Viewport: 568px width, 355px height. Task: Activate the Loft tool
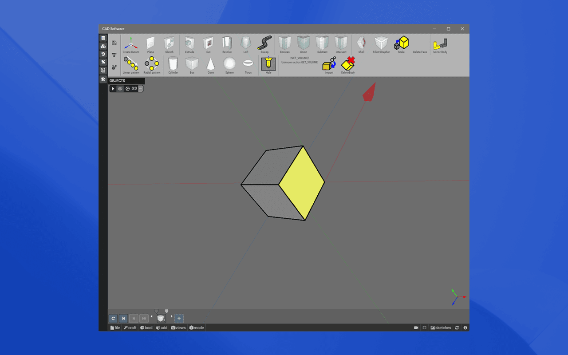tap(246, 45)
